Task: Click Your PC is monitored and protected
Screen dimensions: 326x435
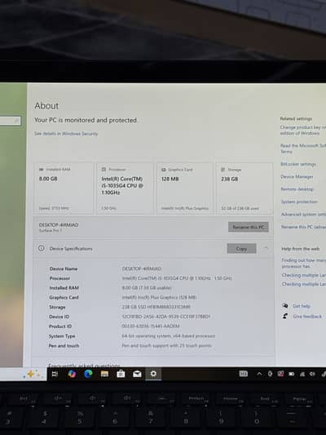Action: click(x=86, y=120)
